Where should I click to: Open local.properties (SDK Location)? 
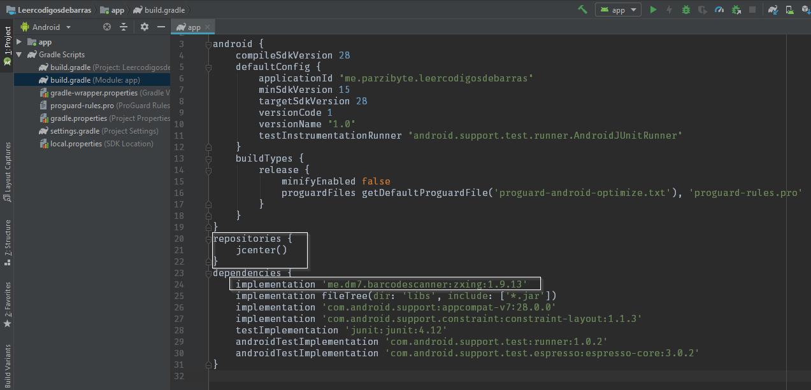coord(96,144)
